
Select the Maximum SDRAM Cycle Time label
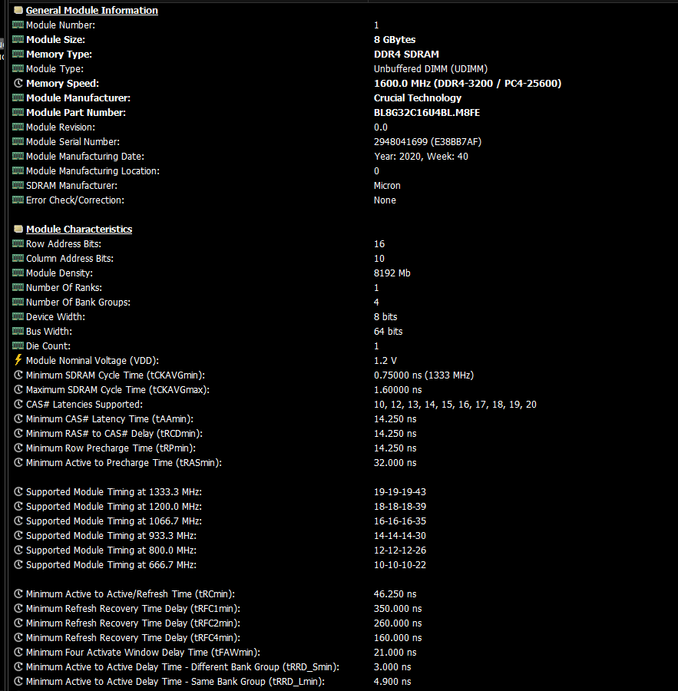click(x=117, y=389)
